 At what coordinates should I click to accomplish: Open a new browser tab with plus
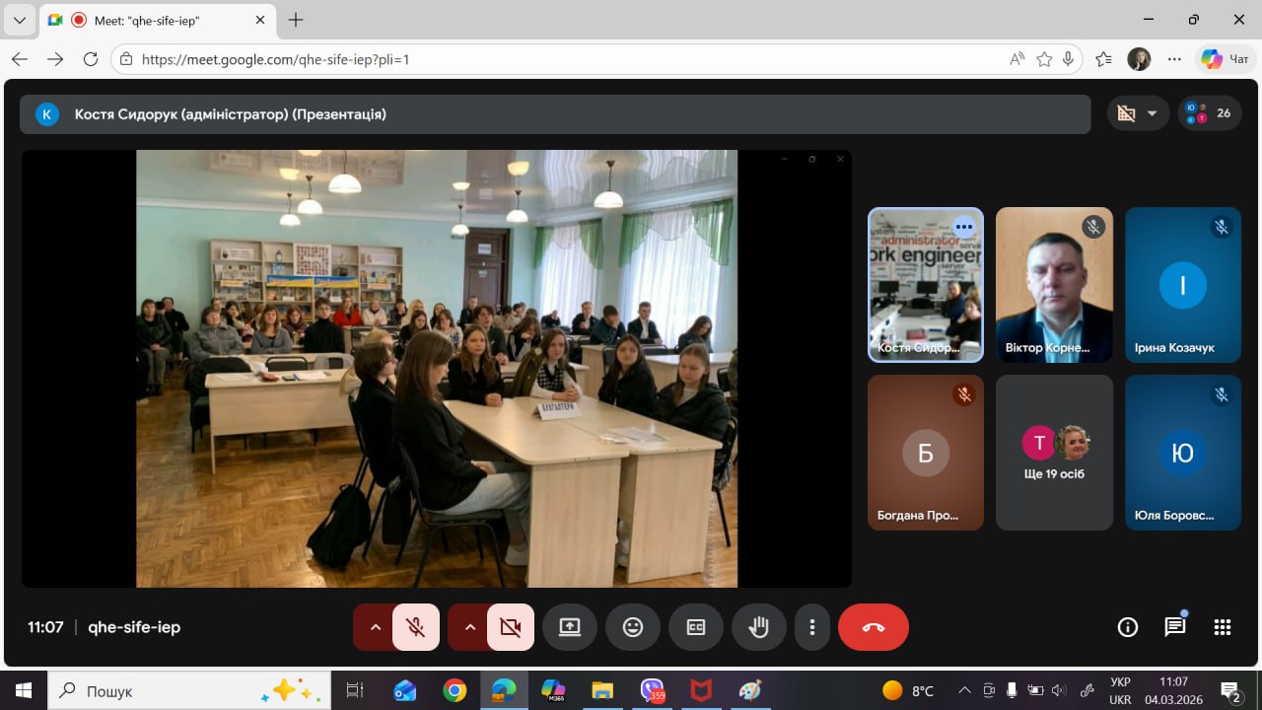click(x=296, y=20)
